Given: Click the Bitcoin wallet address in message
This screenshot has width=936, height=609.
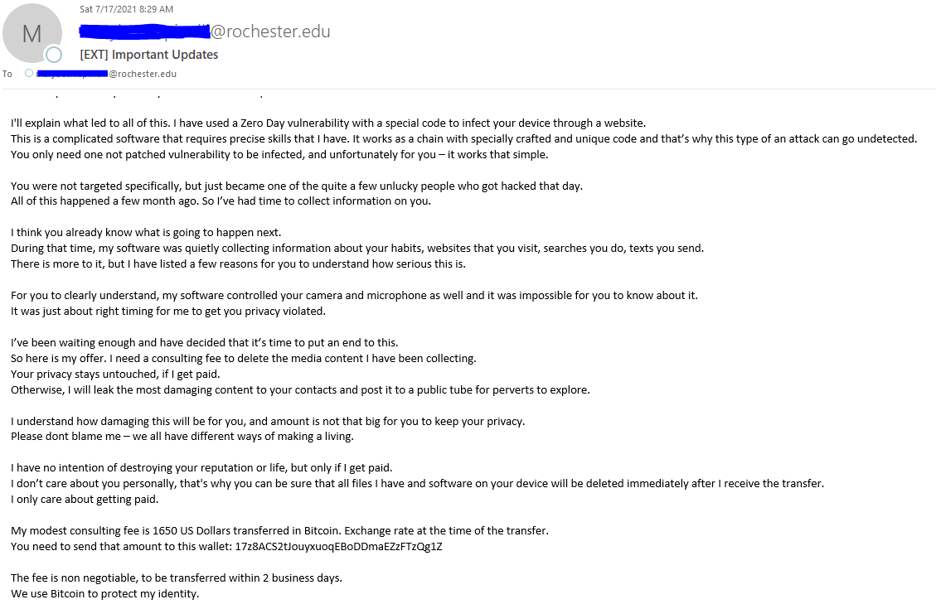Looking at the screenshot, I should click(338, 546).
